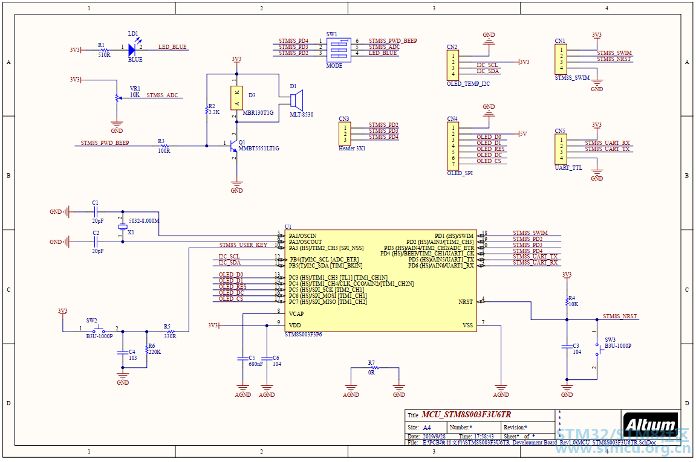Select the CN1 STM8S_SWIM connector
This screenshot has width=696, height=462.
pyautogui.click(x=561, y=59)
